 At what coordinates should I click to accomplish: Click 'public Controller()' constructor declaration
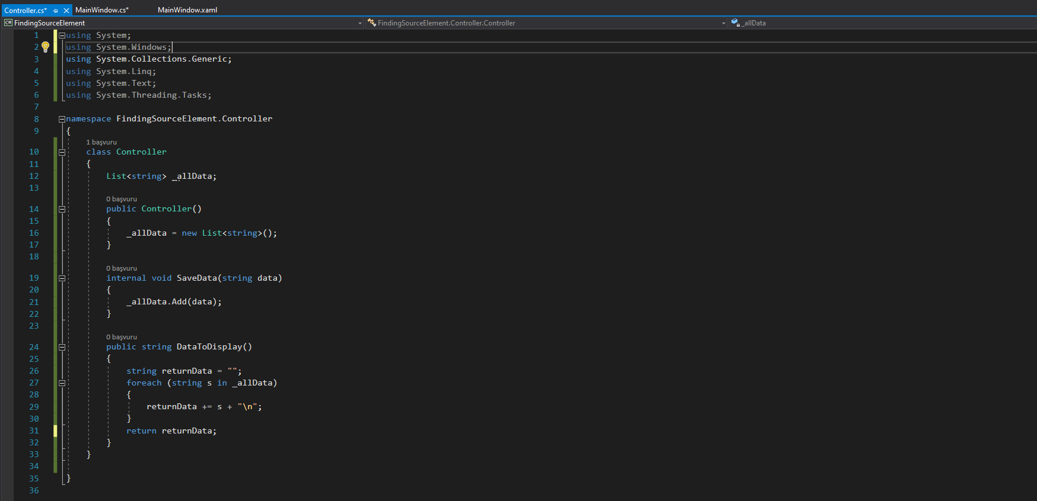click(x=154, y=209)
